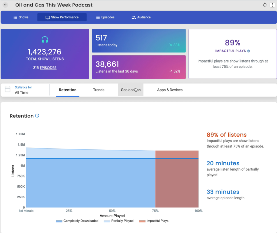Screen dimensions: 277x233
Task: Click the Retention info icon
Action: coord(37,116)
